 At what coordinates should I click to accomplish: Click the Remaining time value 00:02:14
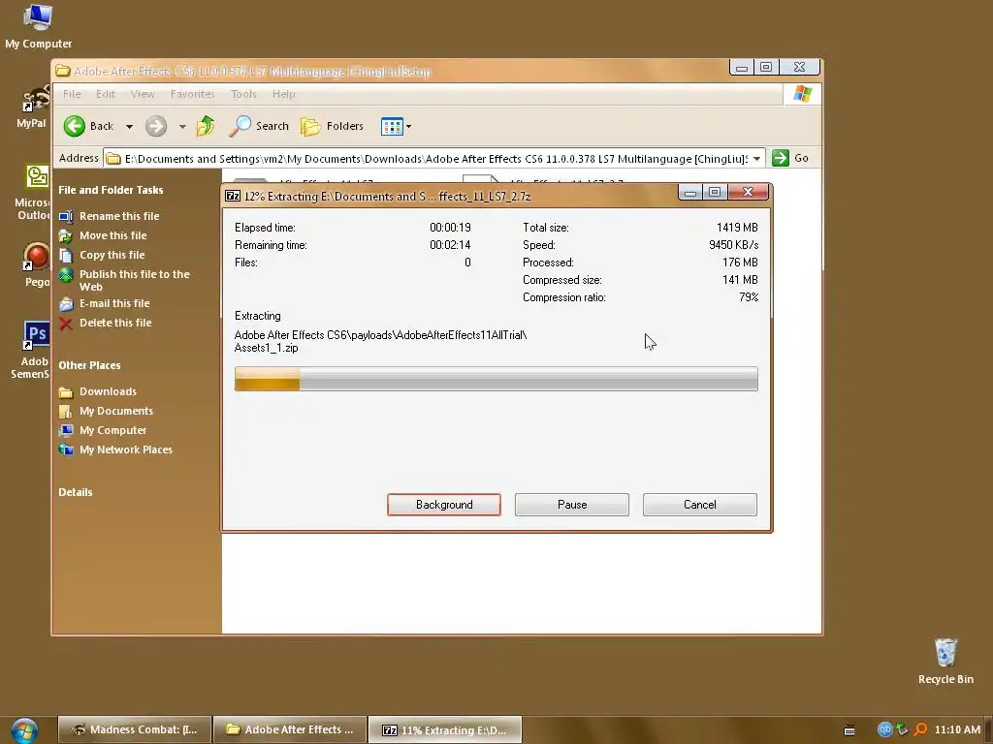450,245
